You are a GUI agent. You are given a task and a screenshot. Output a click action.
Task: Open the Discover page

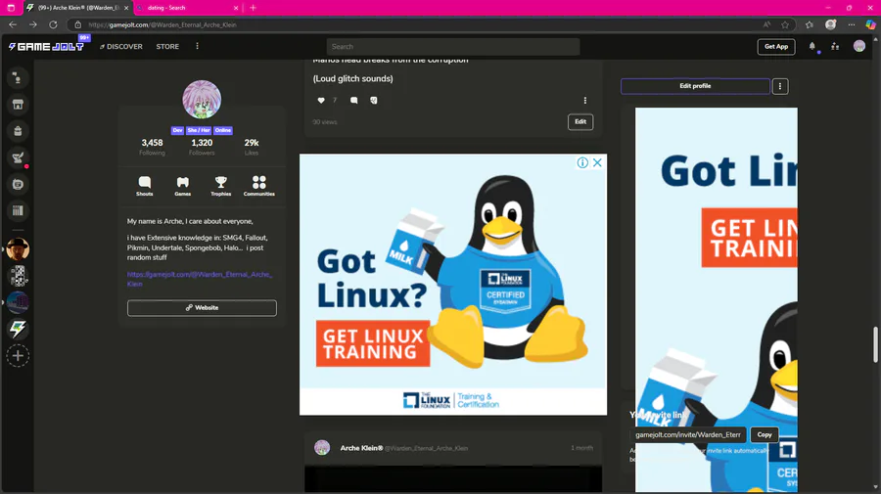click(x=120, y=47)
